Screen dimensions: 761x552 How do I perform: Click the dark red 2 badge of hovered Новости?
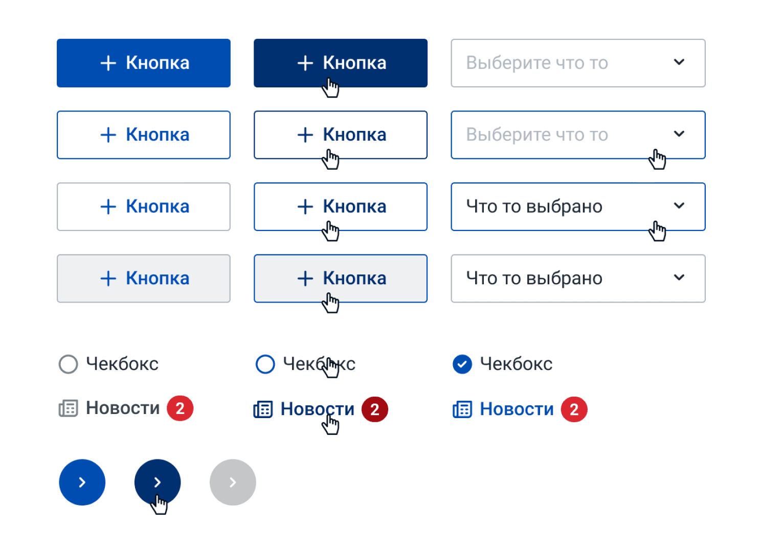point(375,409)
